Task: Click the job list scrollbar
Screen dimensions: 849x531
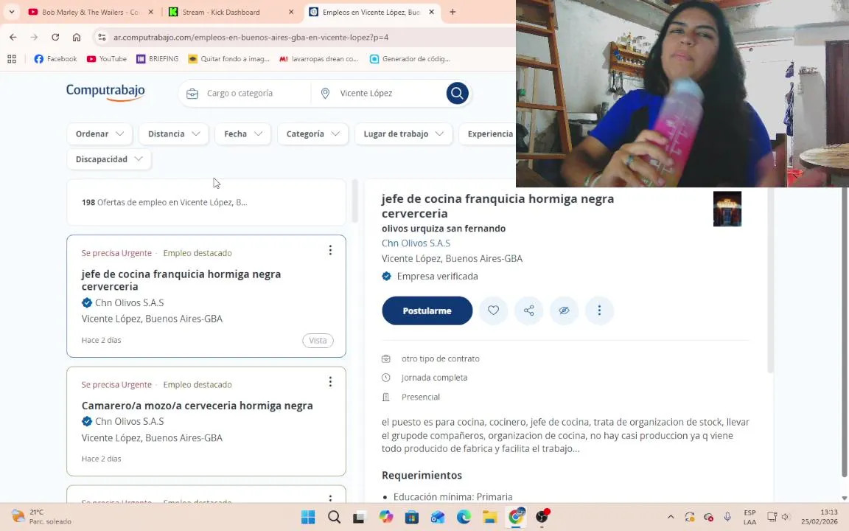Action: (355, 201)
